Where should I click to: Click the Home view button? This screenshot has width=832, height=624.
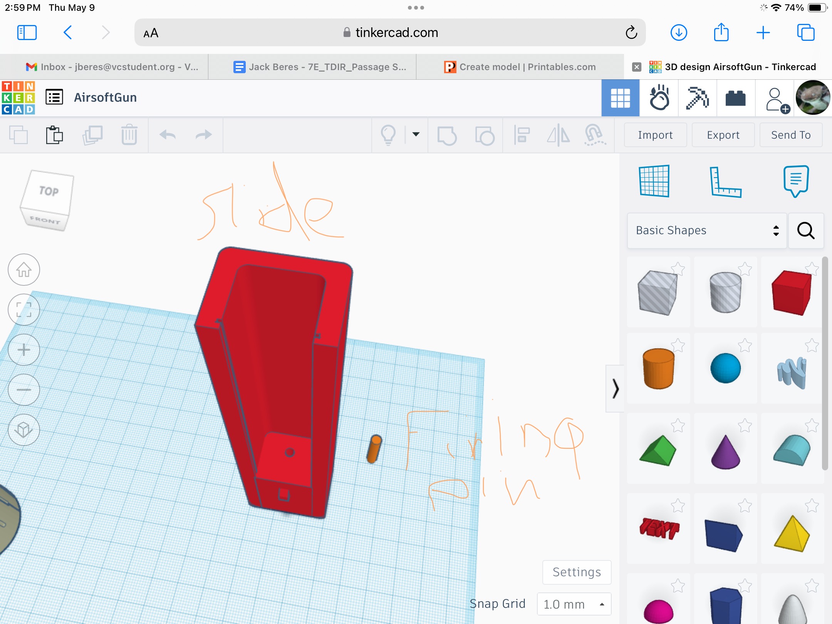click(x=24, y=270)
